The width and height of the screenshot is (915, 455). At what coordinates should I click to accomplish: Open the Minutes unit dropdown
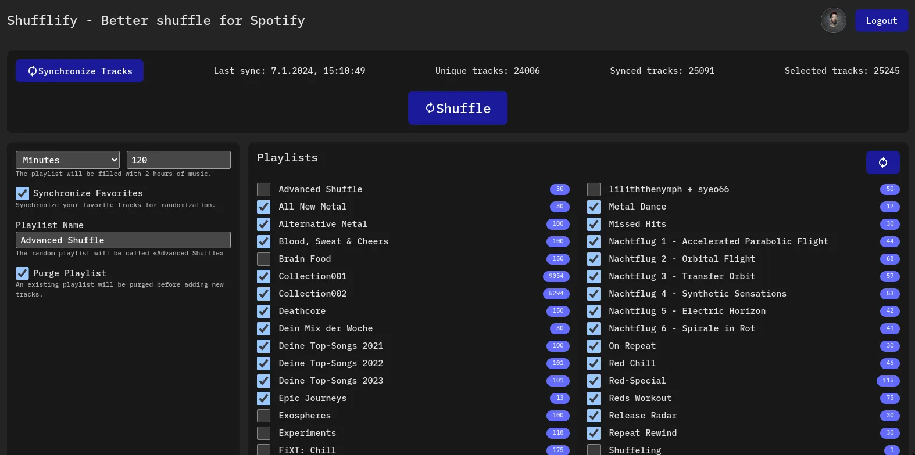click(x=67, y=160)
